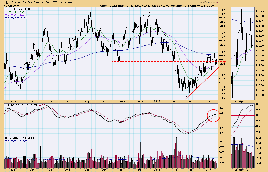Click the 1.0 label on PMO axis
268x172 pixels.
[222, 108]
